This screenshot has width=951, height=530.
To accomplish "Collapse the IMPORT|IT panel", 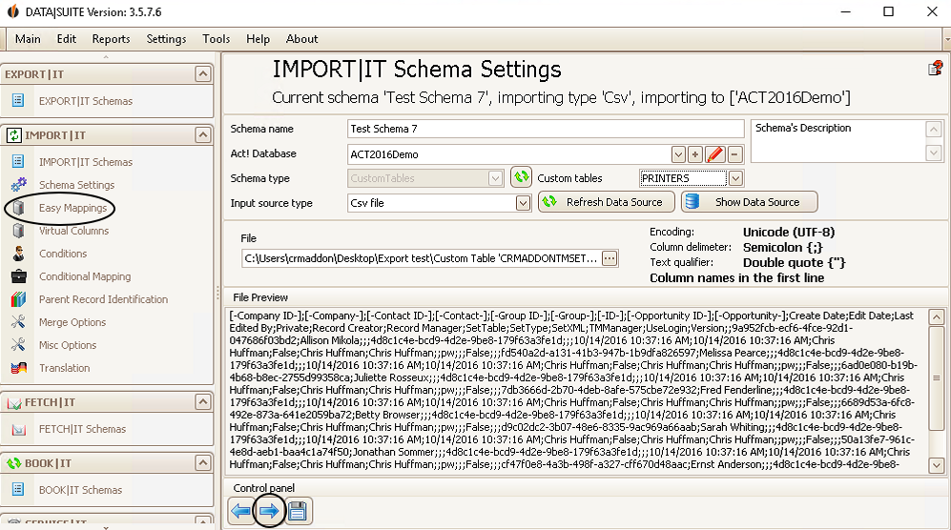I will coord(202,134).
